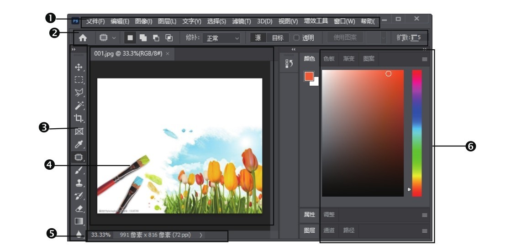The image size is (511, 246).
Task: Click the foreground color swatch
Action: 309,76
